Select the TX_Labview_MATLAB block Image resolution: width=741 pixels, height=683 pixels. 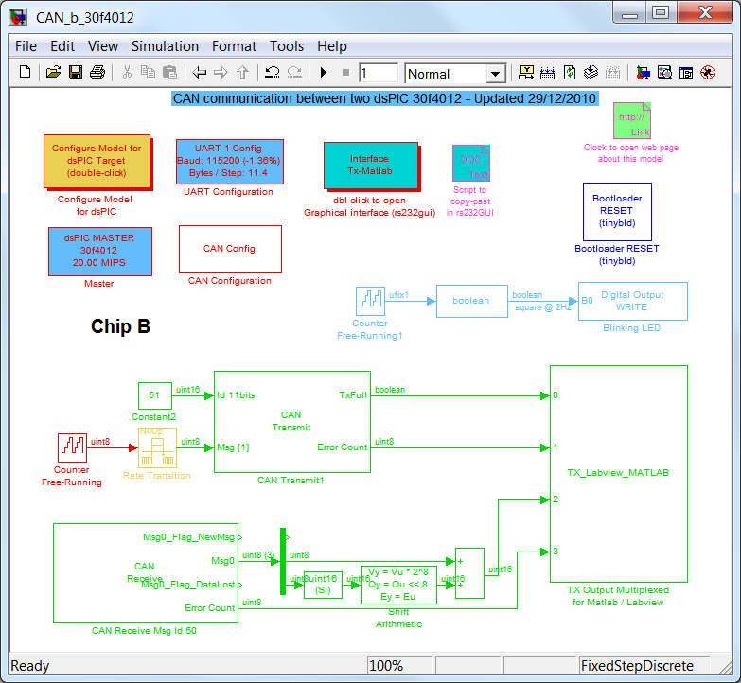point(619,473)
